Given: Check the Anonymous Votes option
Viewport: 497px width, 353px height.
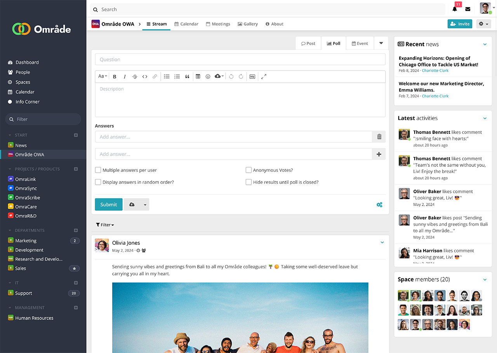Looking at the screenshot, I should (x=249, y=170).
